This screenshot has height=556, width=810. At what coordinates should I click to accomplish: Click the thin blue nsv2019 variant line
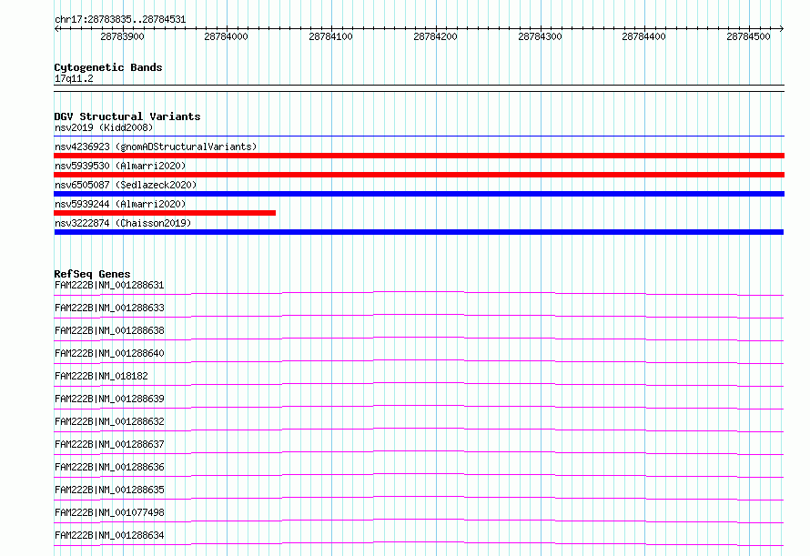click(419, 136)
